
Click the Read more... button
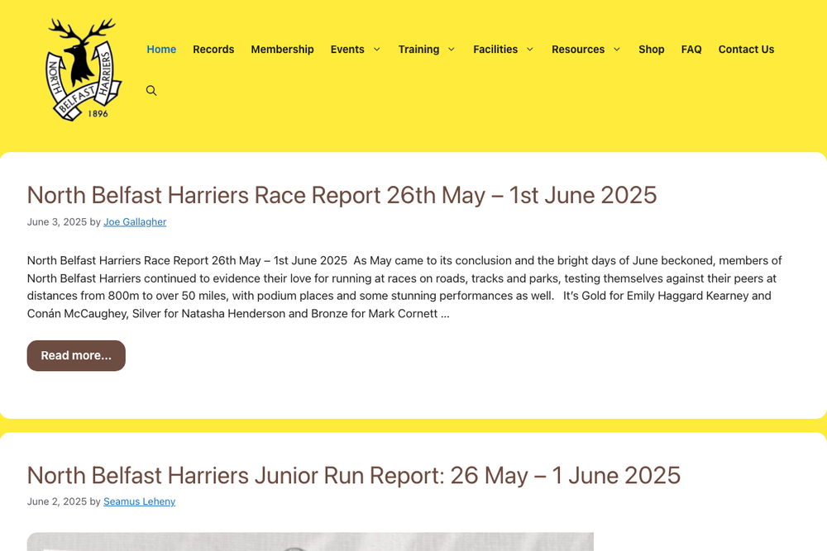[76, 355]
